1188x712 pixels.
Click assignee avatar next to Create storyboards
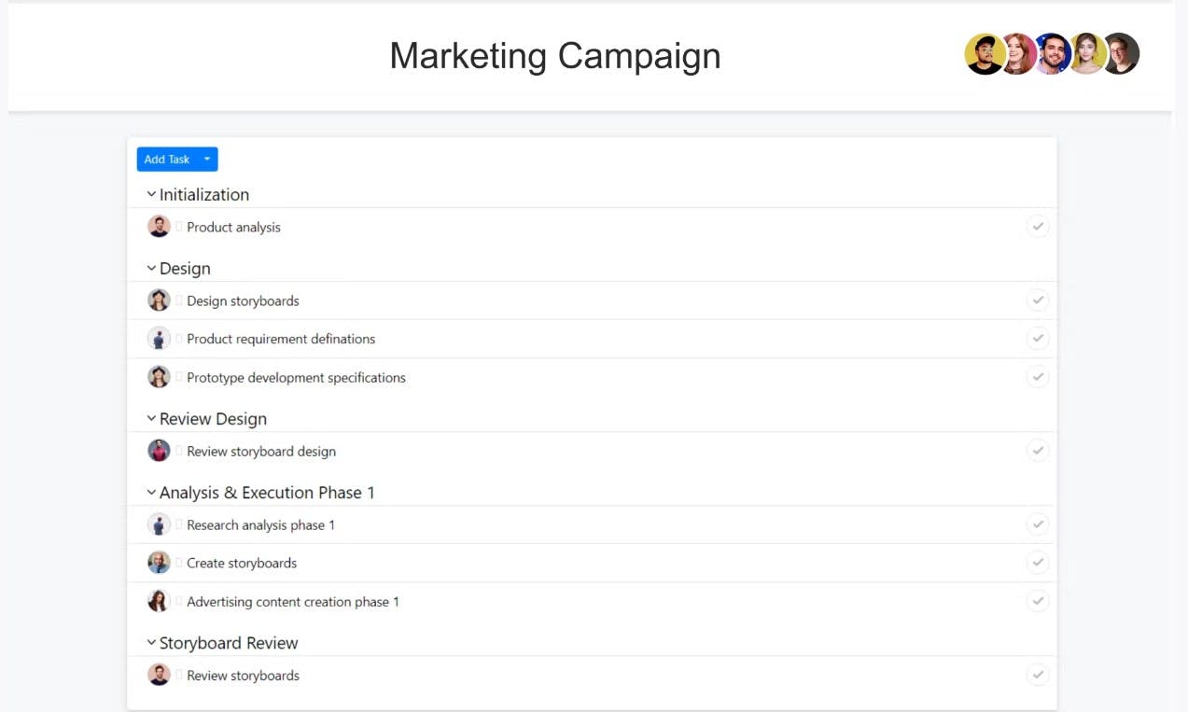(x=159, y=563)
